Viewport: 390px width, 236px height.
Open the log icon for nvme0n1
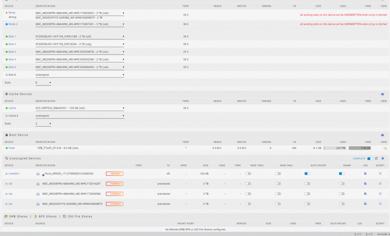tap(365, 174)
